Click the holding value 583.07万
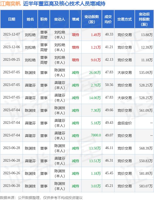The height and width of the screenshot is (200, 154). tap(146, 186)
